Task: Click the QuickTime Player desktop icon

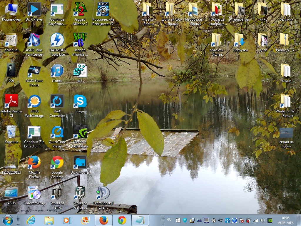Action: tap(57, 132)
